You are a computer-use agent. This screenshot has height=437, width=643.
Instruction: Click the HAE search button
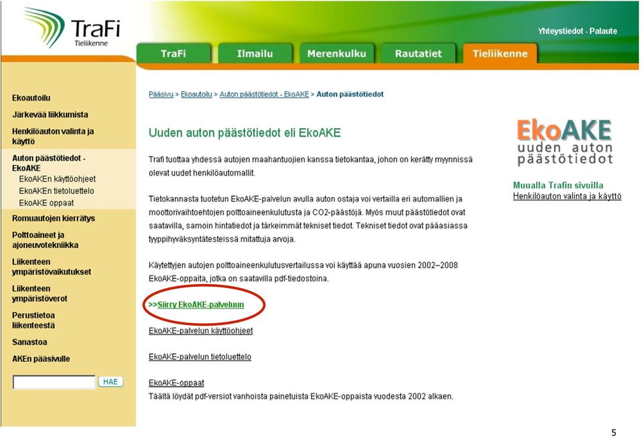click(111, 381)
